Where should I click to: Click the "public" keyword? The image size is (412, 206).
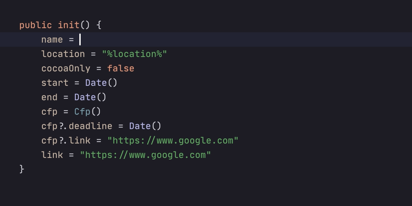[35, 25]
